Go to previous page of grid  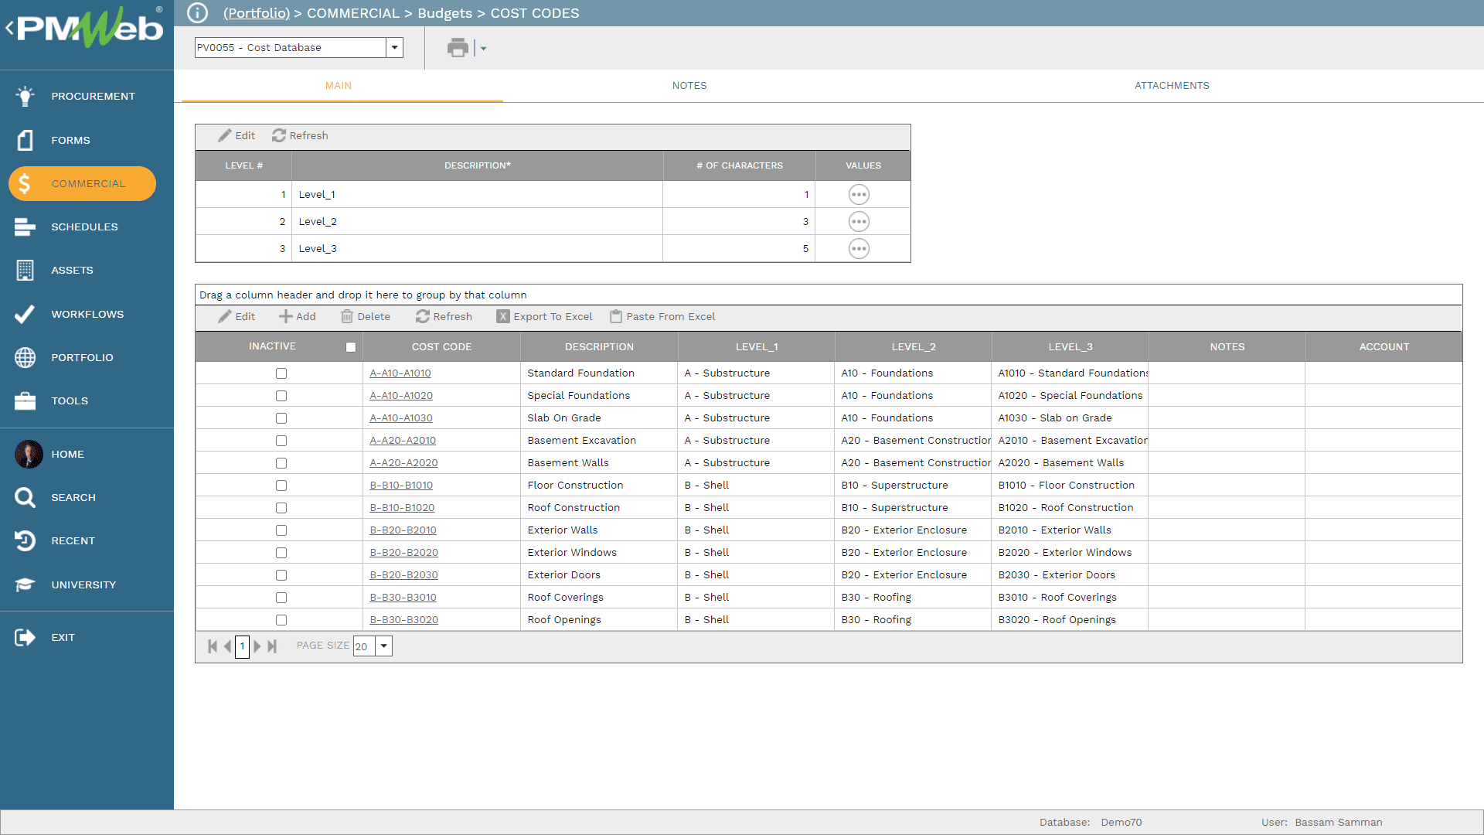point(227,646)
